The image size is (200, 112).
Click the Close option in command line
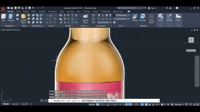[x=113, y=101]
